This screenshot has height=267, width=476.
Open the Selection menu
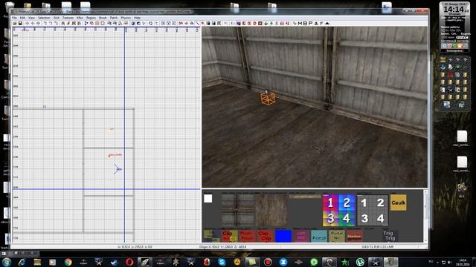(44, 18)
